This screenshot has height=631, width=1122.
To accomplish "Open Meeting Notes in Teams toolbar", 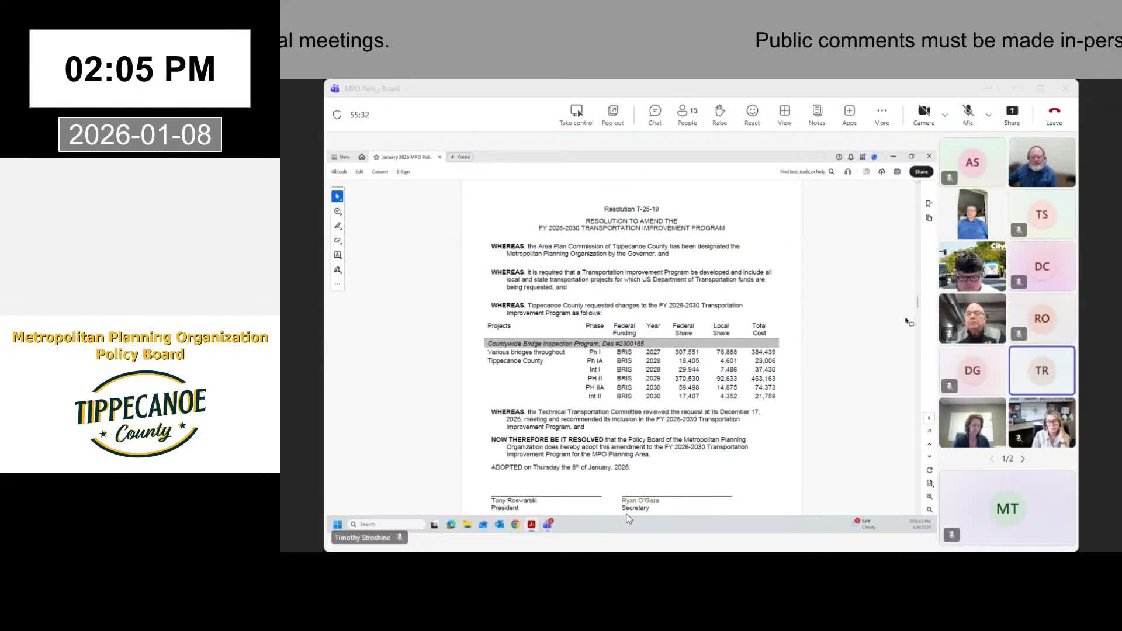I will click(816, 115).
